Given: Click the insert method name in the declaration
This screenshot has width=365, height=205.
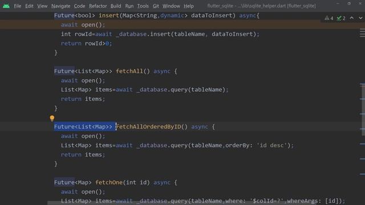Looking at the screenshot, I should tap(109, 15).
